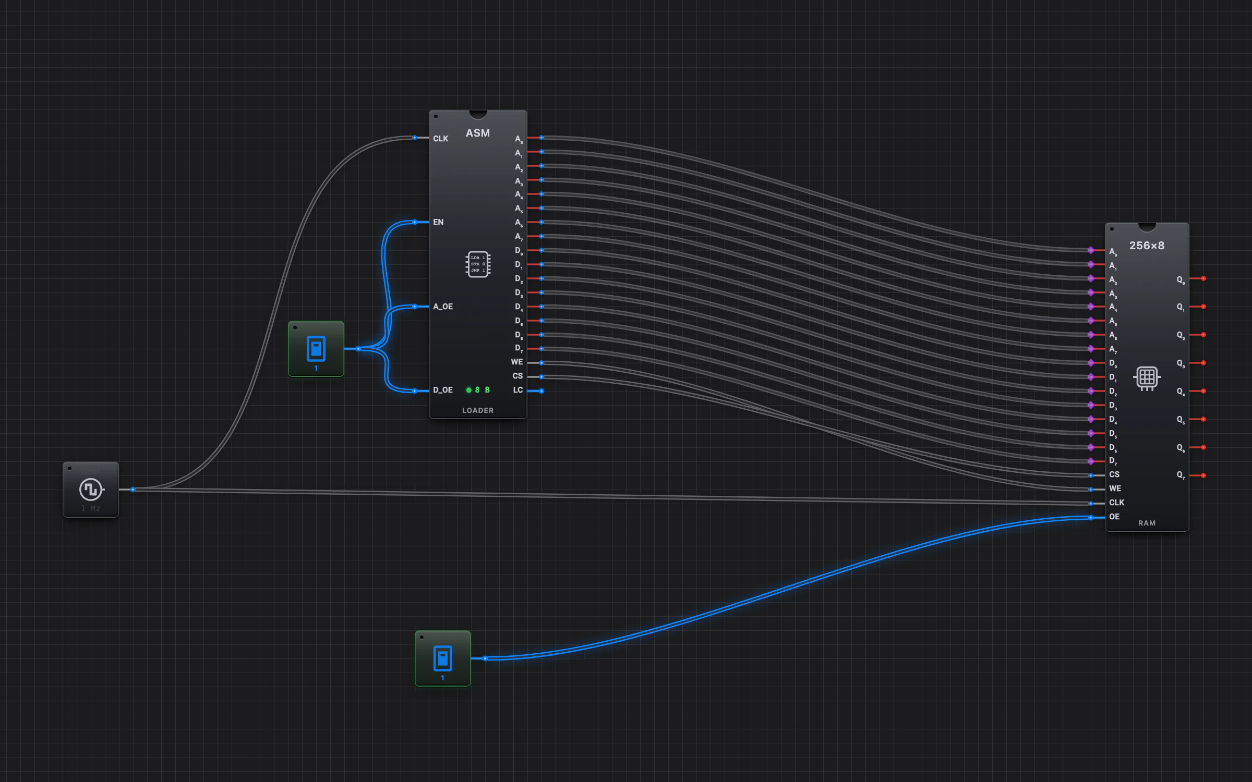Select the A_OE input pin on loader
This screenshot has height=782, width=1252.
point(415,307)
